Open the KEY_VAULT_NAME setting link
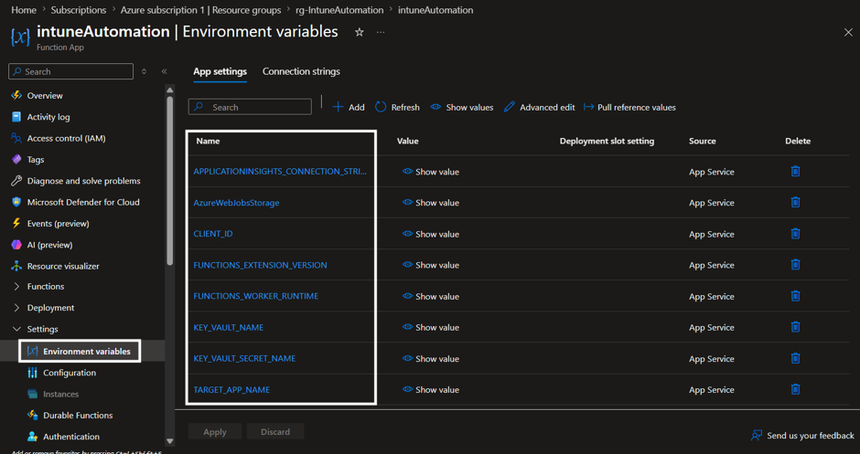 tap(228, 327)
